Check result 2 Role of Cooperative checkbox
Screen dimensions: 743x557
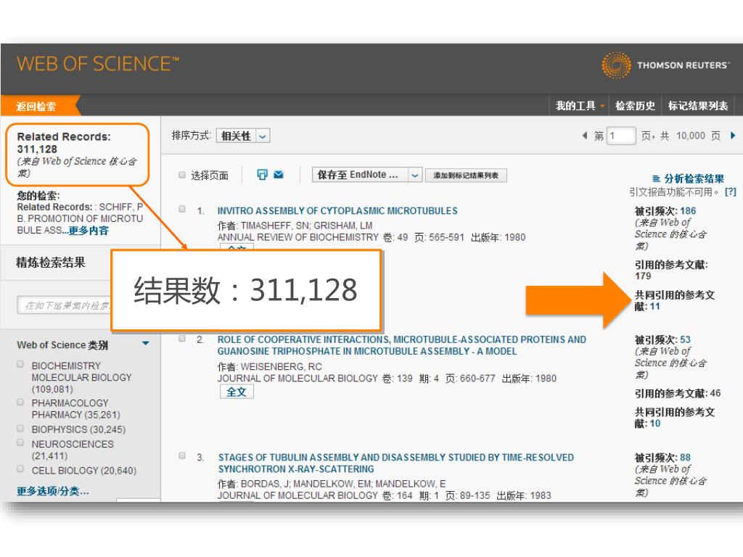pos(182,338)
